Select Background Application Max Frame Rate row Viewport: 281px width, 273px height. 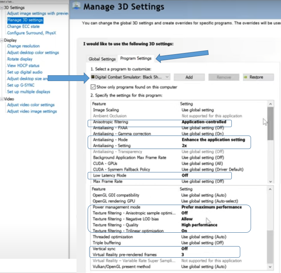point(179,157)
